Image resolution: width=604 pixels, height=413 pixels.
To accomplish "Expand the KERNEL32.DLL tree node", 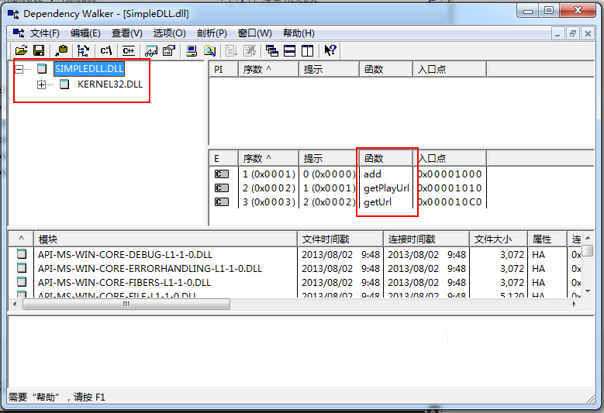I will tap(41, 84).
